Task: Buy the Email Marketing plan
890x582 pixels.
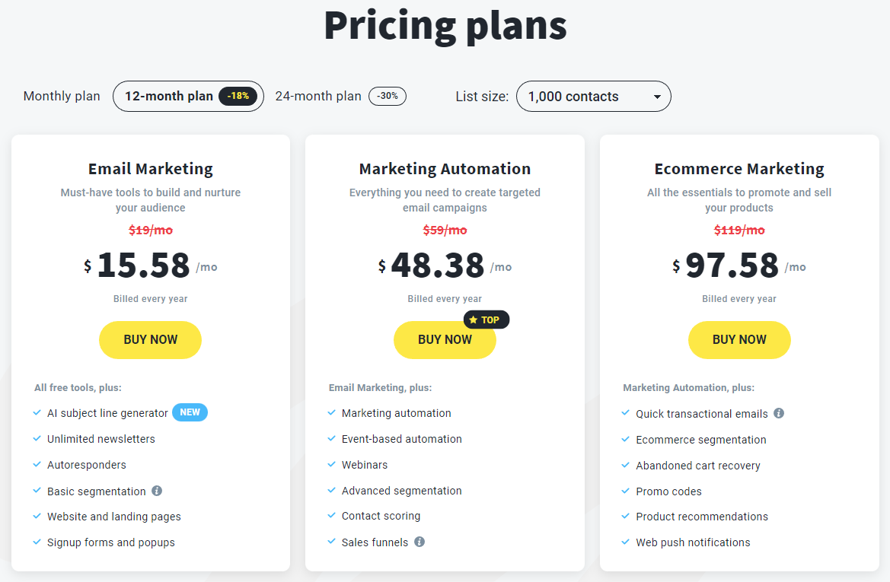Action: [x=150, y=340]
